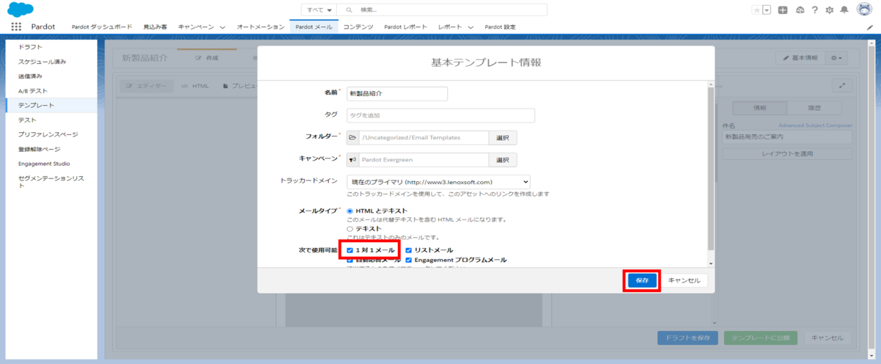The image size is (881, 364).
Task: Open セグメンテーションリスト in the sidebar
Action: pyautogui.click(x=50, y=182)
